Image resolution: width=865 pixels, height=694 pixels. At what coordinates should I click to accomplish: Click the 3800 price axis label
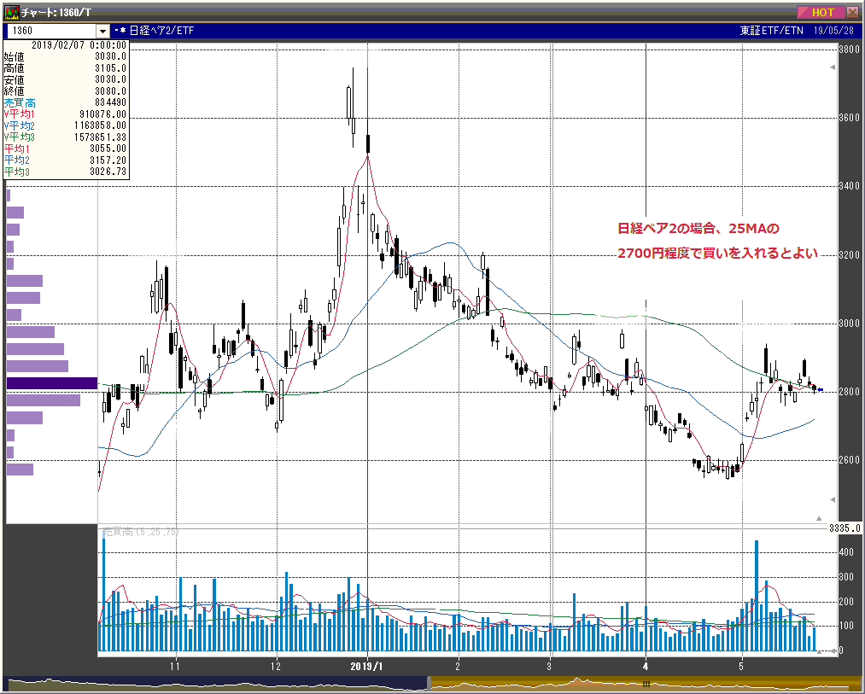(x=849, y=50)
